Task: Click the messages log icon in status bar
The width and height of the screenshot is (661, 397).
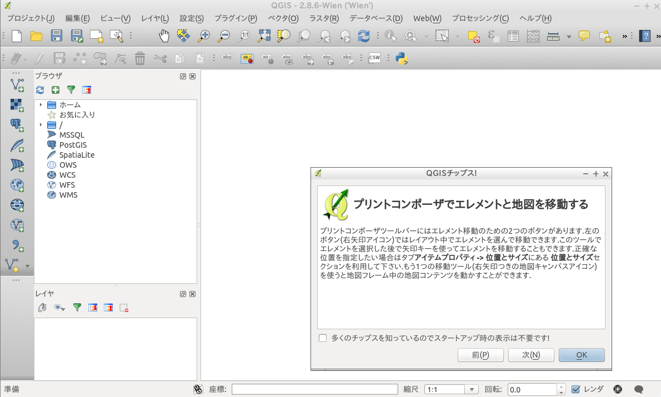Action: point(639,389)
